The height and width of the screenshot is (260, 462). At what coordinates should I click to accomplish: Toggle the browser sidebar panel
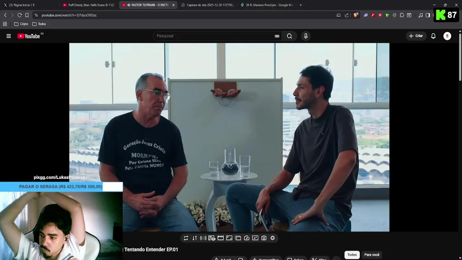[428, 15]
